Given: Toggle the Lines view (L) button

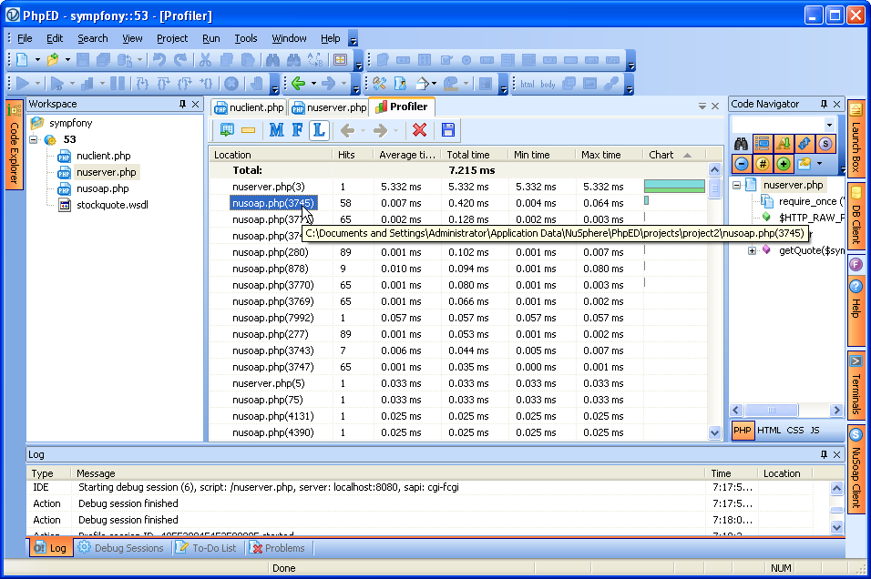Looking at the screenshot, I should coord(318,130).
